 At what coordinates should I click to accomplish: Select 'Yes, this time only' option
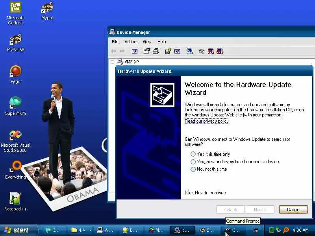(210, 154)
